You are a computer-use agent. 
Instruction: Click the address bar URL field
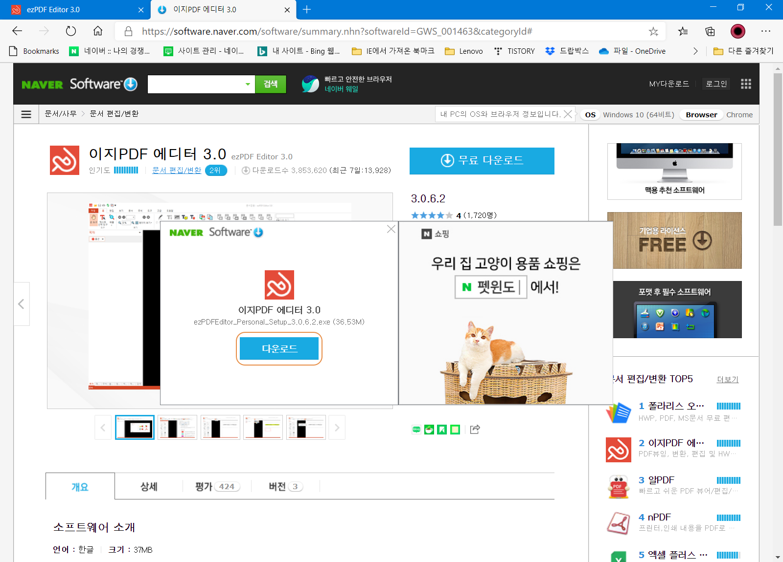click(391, 31)
